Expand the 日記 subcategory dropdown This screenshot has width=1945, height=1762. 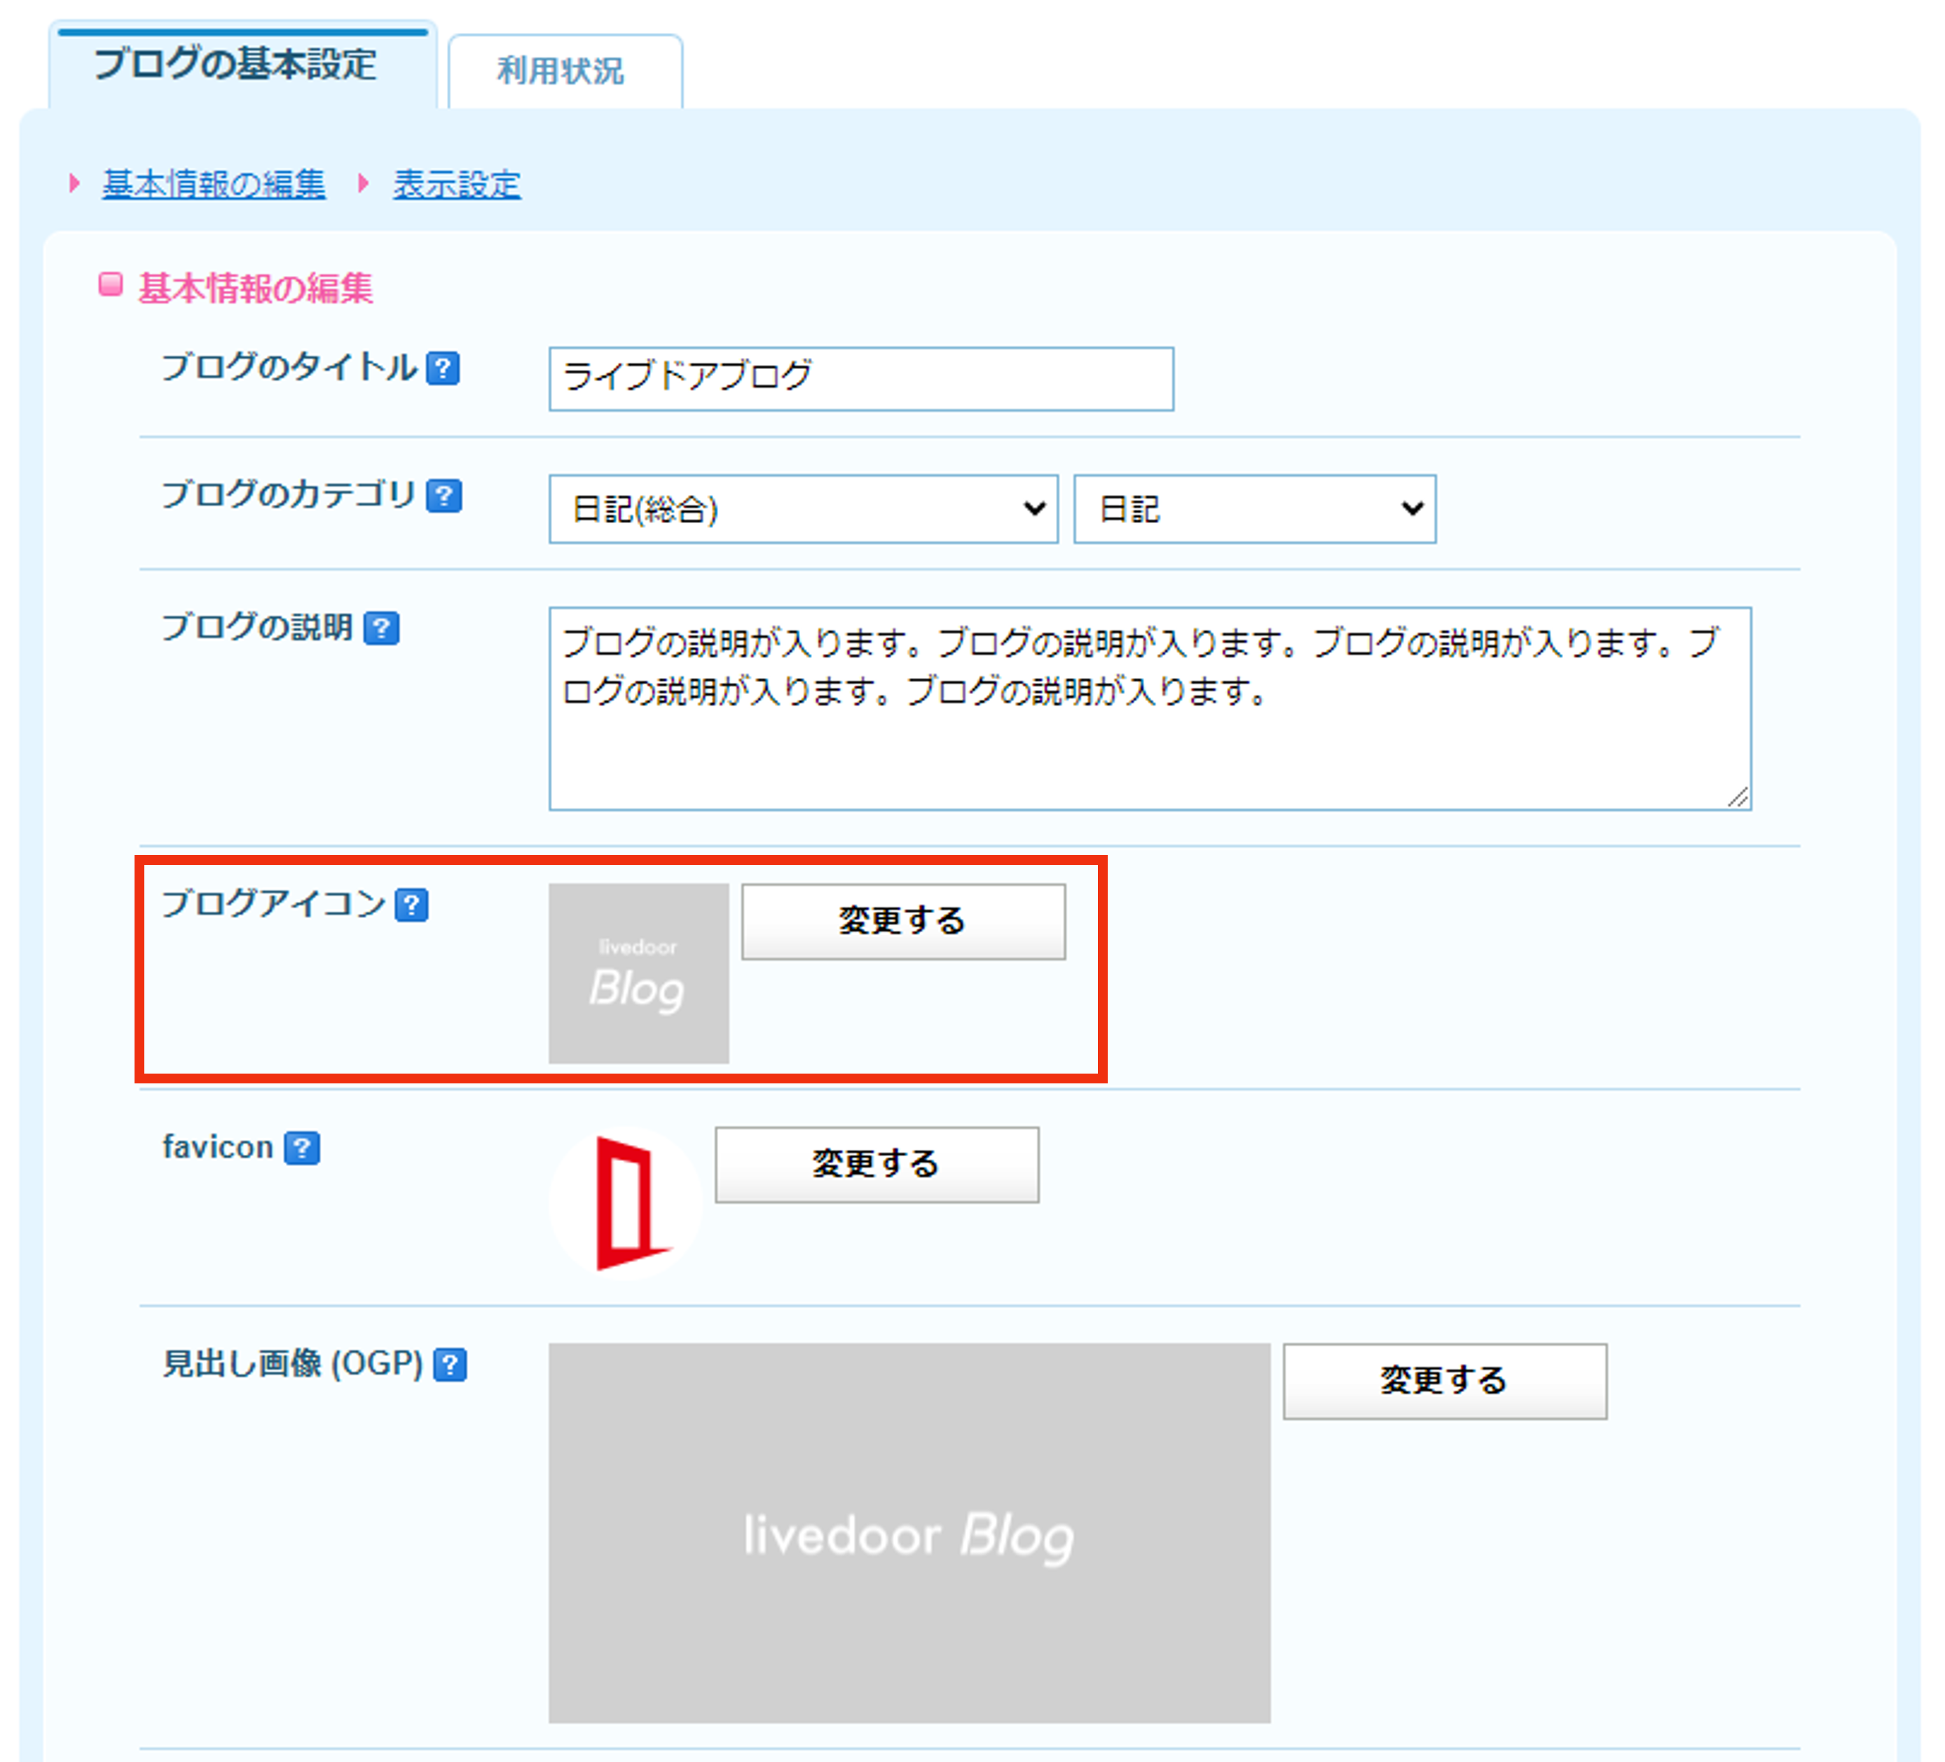[1254, 508]
